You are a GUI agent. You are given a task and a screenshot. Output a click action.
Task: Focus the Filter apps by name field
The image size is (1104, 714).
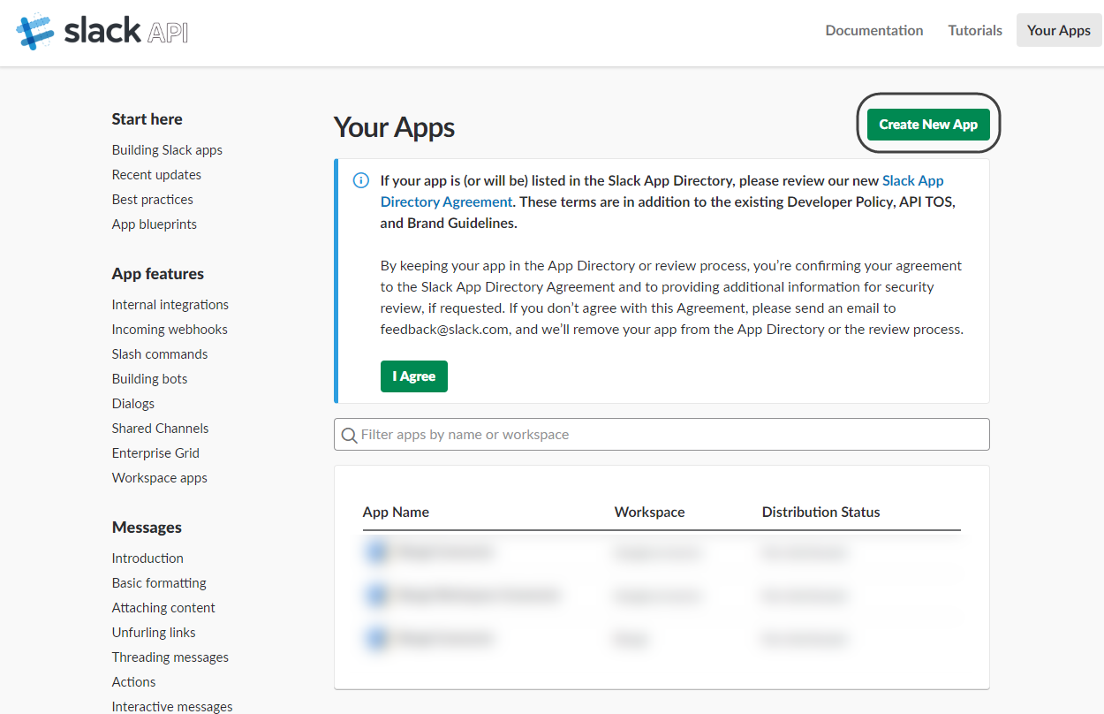coord(662,434)
